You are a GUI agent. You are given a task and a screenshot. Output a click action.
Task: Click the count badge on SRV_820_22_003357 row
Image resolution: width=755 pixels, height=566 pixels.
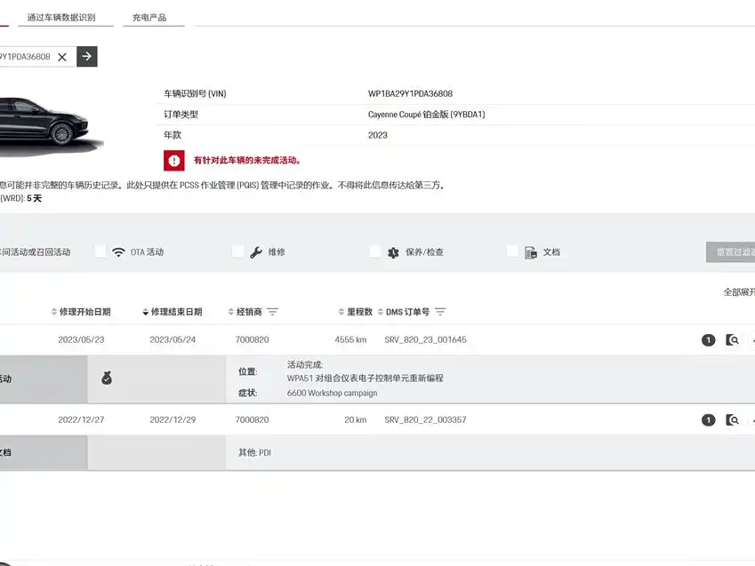pyautogui.click(x=708, y=419)
